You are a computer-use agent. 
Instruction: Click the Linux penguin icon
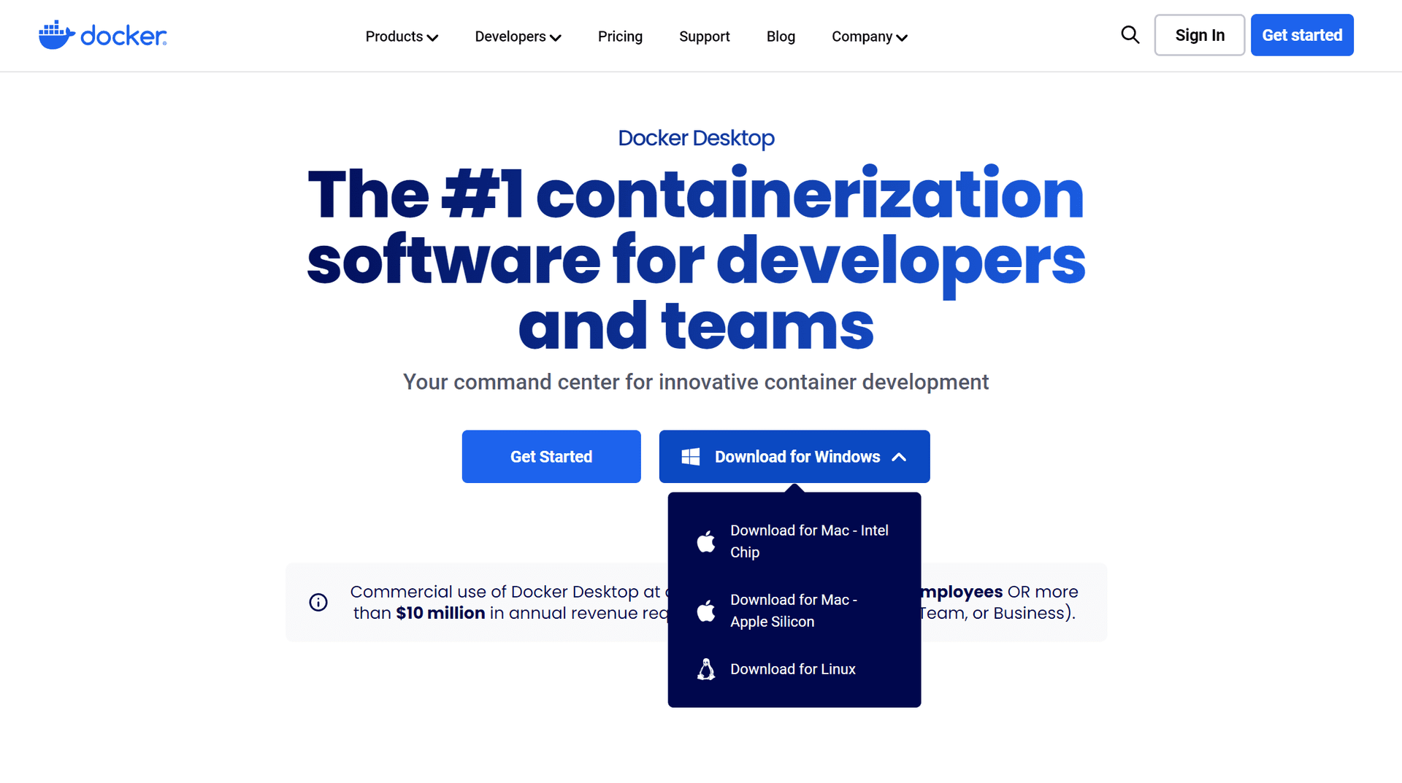(x=706, y=669)
